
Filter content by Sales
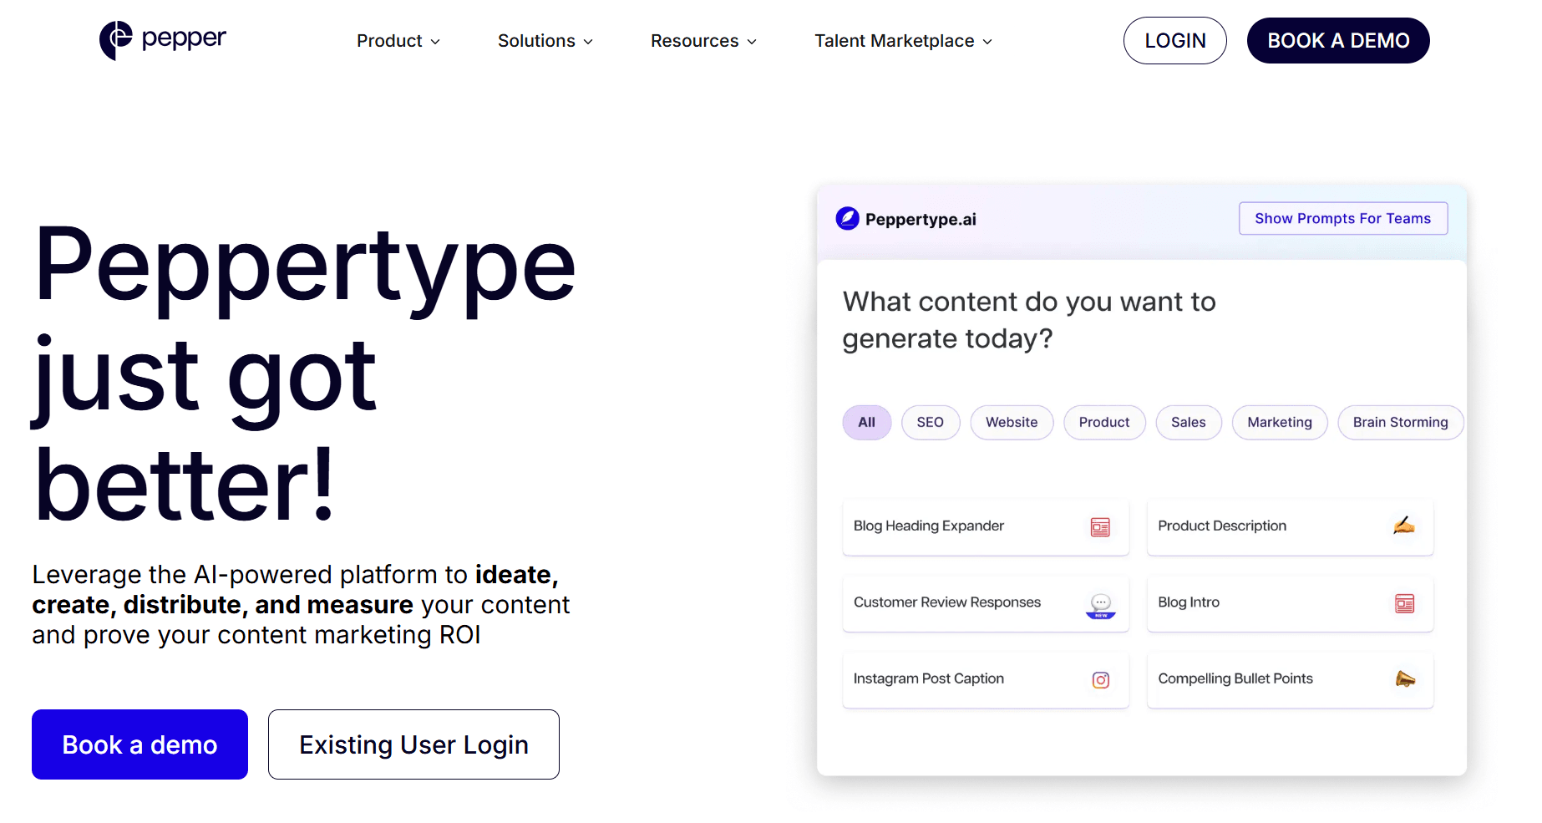click(1189, 423)
